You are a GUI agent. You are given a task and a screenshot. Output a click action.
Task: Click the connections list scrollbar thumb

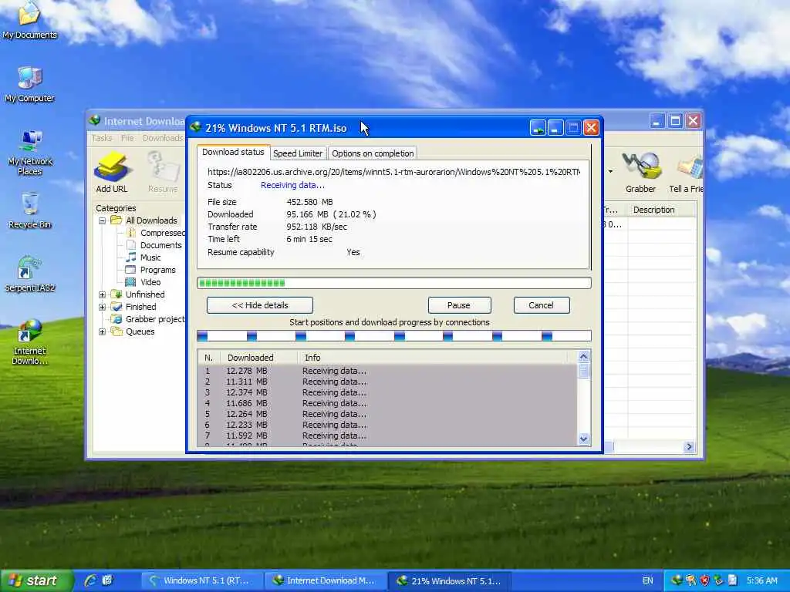tap(583, 371)
